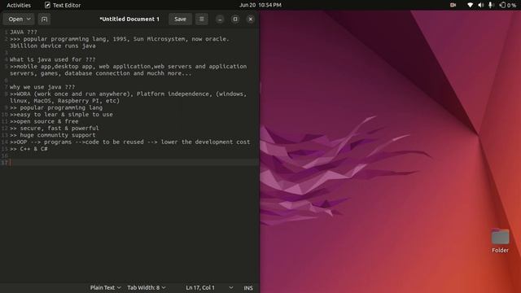
Task: Open the Text Editor app menu
Action: (x=63, y=5)
